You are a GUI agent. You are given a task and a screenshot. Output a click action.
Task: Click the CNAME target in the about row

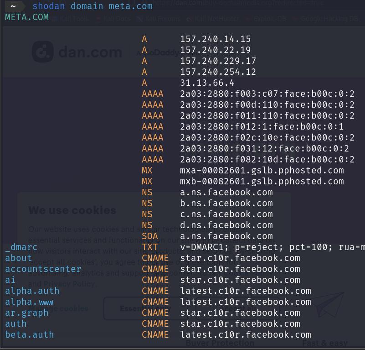[x=240, y=258]
